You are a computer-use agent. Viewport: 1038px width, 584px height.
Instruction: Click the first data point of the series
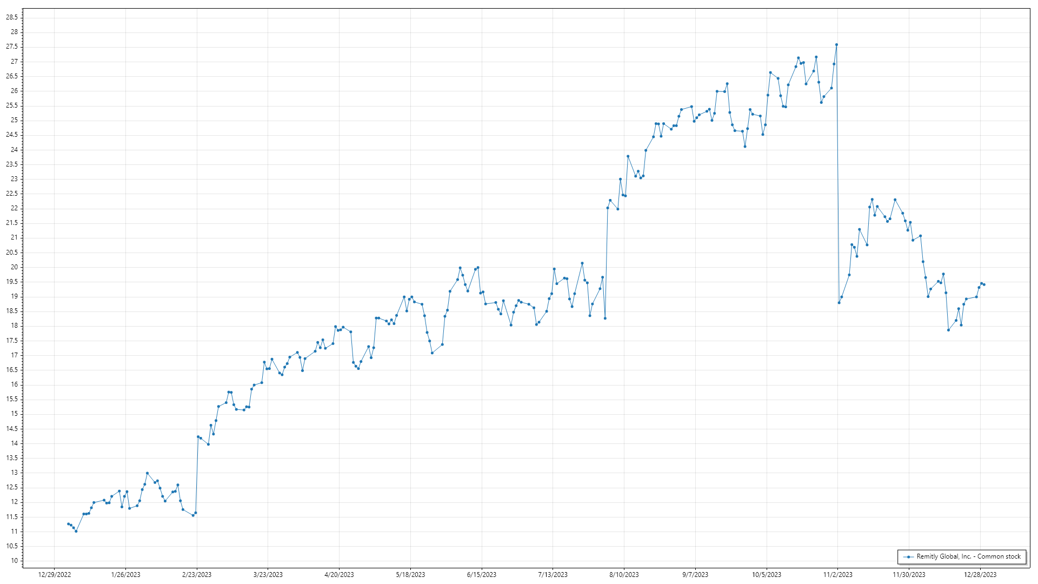[68, 524]
